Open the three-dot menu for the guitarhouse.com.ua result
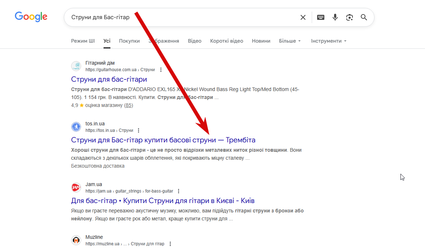Screen dimensions: 425x250 click(161, 70)
